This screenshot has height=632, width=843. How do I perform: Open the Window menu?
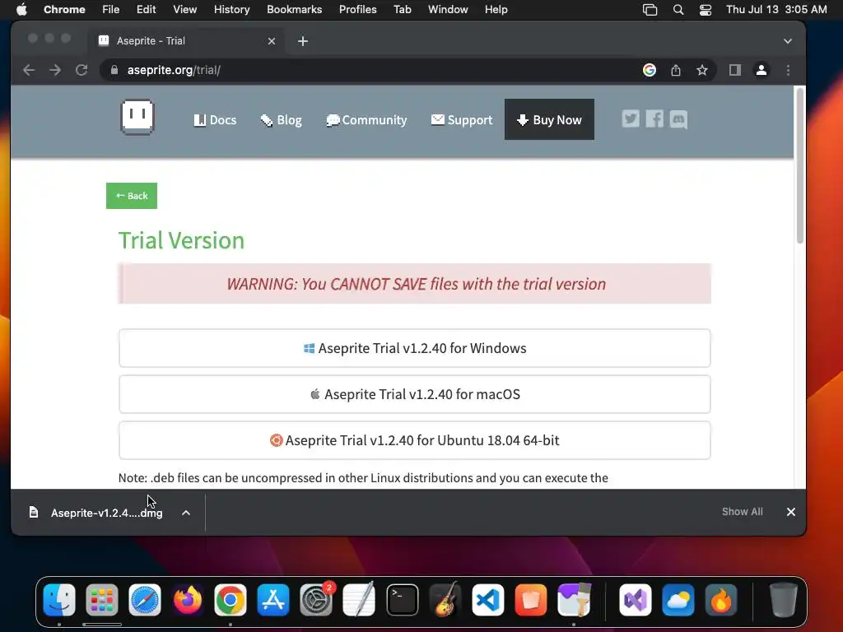[448, 10]
